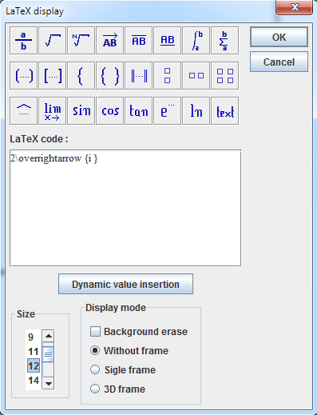Insert two-row column matrix icon

(167, 76)
